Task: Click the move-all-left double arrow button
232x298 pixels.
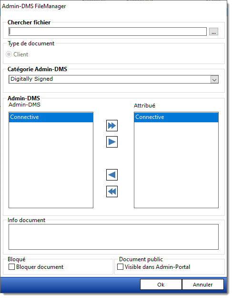Action: (112, 192)
